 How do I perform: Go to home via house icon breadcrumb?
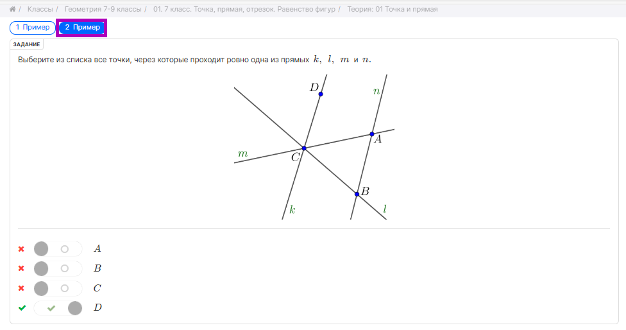point(12,9)
